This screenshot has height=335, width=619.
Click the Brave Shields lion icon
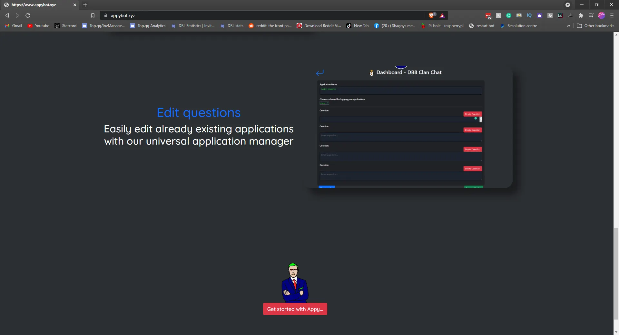pyautogui.click(x=431, y=15)
